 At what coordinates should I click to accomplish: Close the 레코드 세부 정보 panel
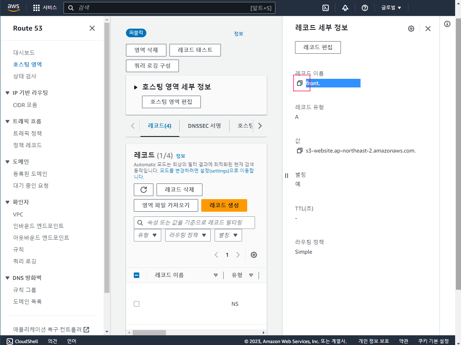click(x=428, y=29)
